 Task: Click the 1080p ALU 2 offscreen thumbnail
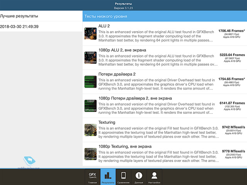90,57
